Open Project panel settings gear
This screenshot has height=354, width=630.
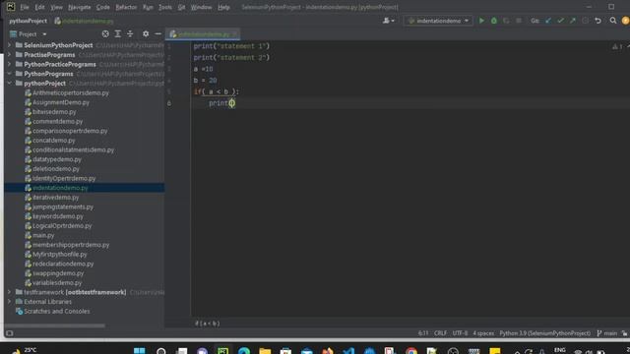[146, 34]
